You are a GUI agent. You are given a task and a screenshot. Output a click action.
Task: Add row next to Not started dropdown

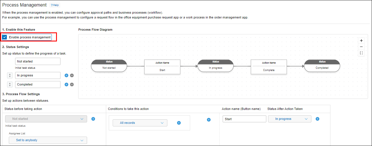tap(93, 119)
